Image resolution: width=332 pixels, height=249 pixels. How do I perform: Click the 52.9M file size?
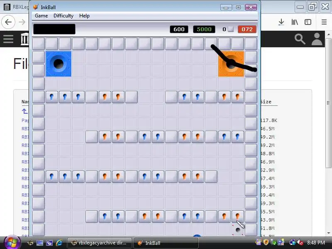click(x=268, y=170)
